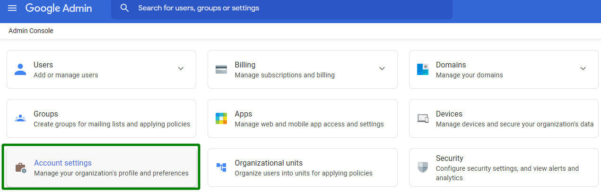Expand the Domains card chevron
This screenshot has width=601, height=192.
(x=583, y=69)
